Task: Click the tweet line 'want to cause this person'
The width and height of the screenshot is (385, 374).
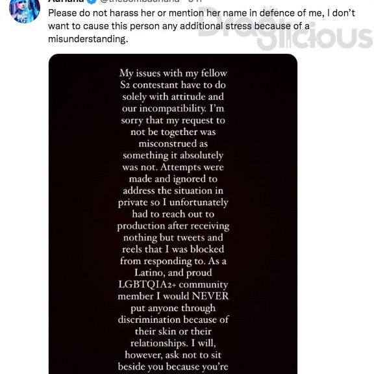Action: 179,26
